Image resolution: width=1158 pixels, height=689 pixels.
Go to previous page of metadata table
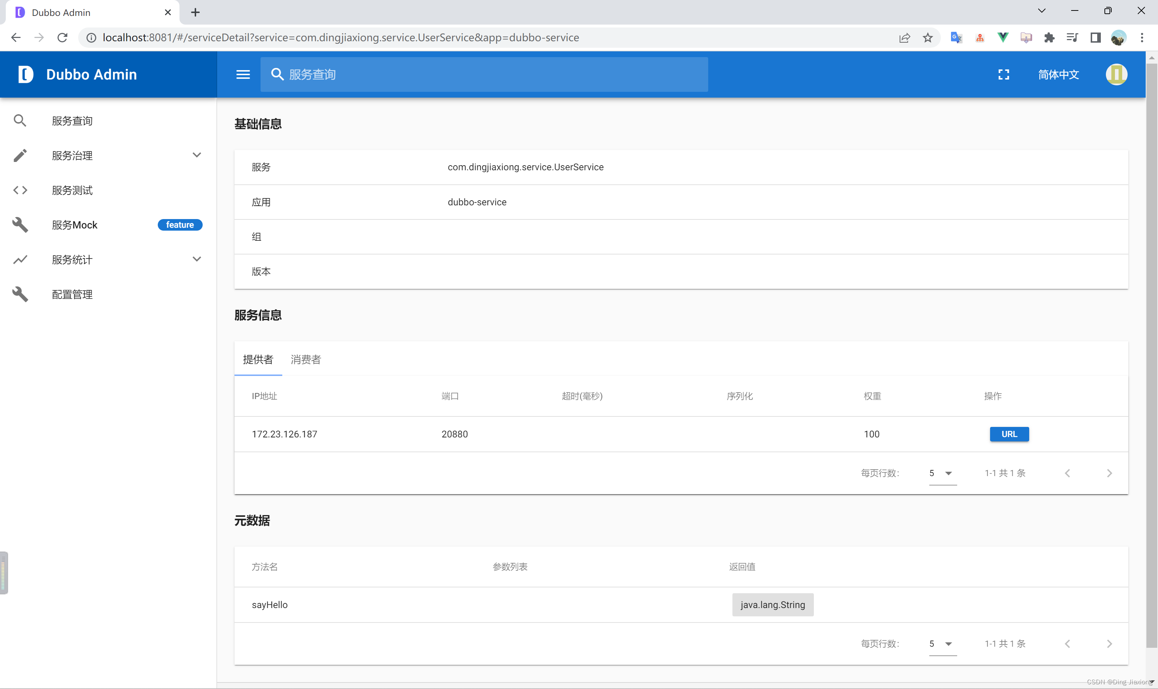1068,644
